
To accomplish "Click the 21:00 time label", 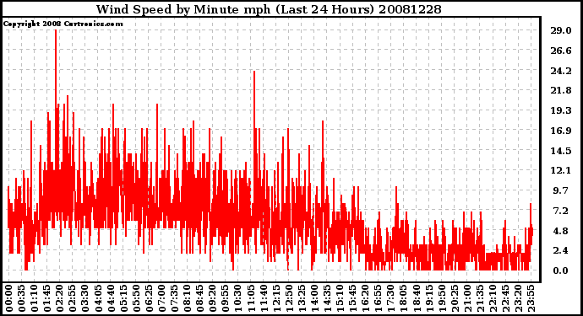I will 467,298.
